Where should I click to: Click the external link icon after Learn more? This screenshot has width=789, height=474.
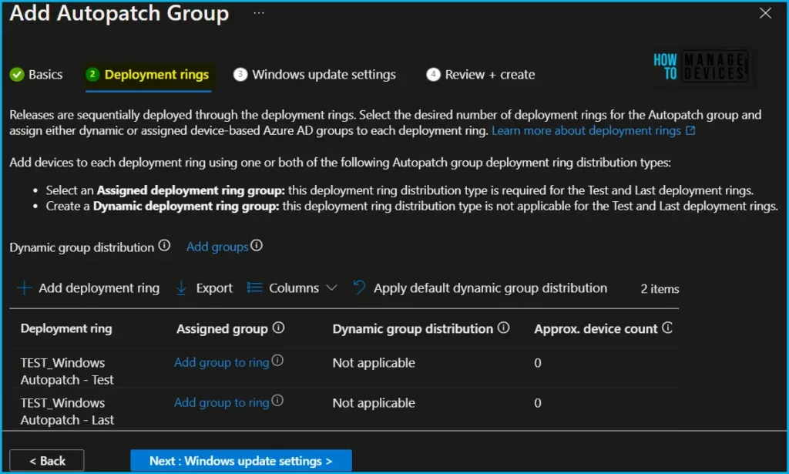(x=690, y=131)
